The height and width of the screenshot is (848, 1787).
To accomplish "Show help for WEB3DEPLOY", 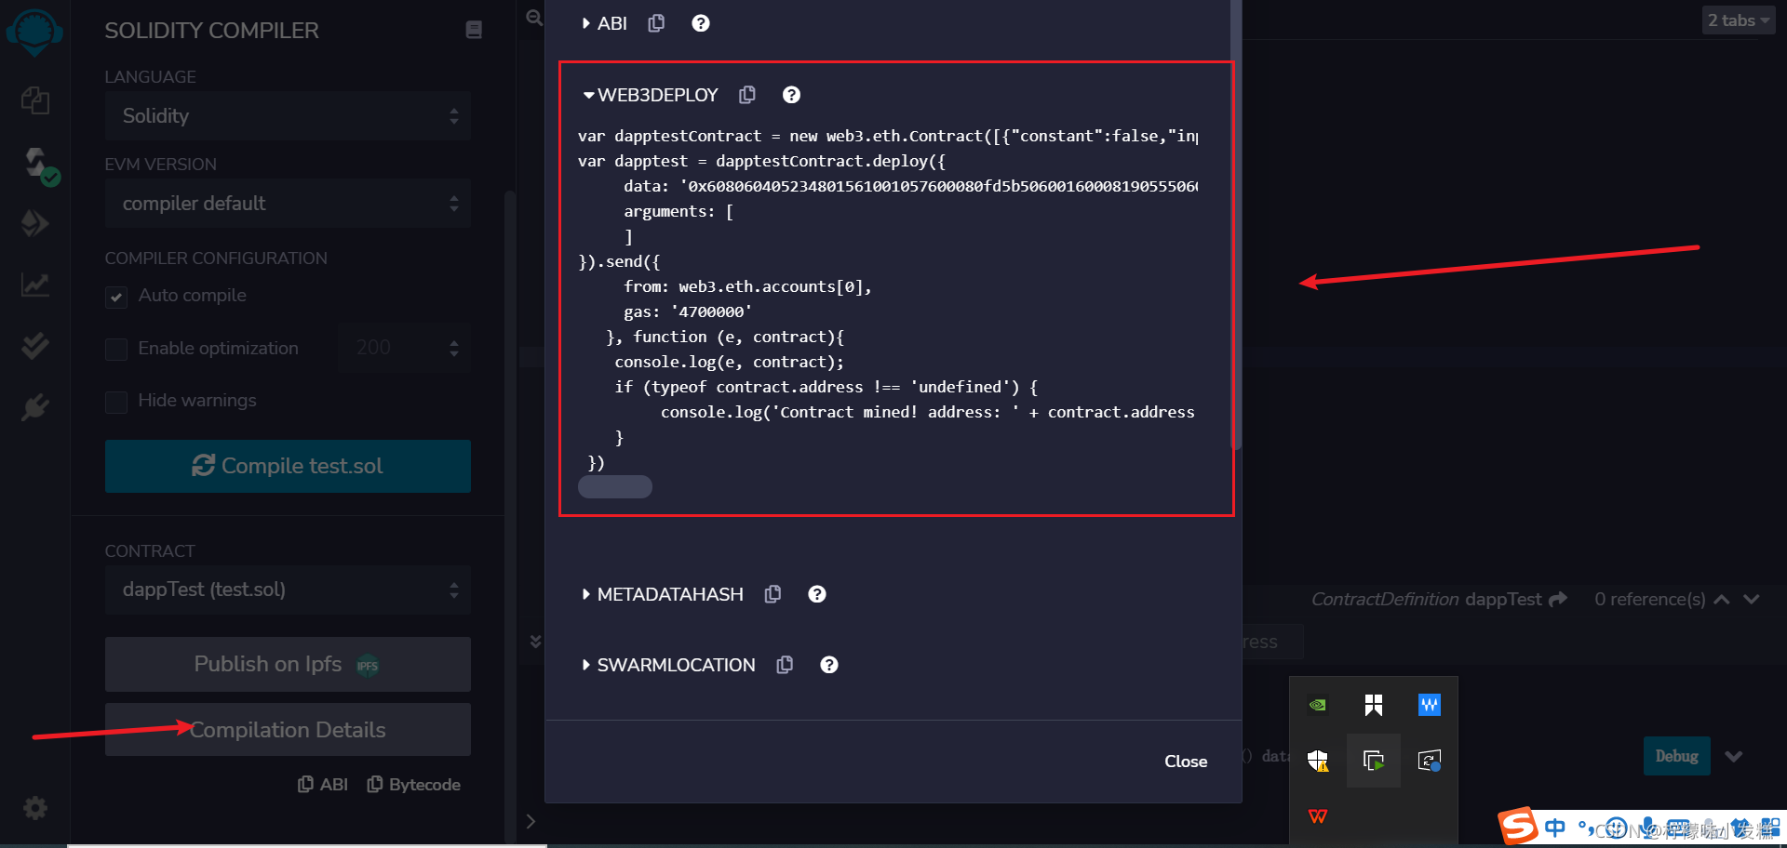I will (x=791, y=95).
